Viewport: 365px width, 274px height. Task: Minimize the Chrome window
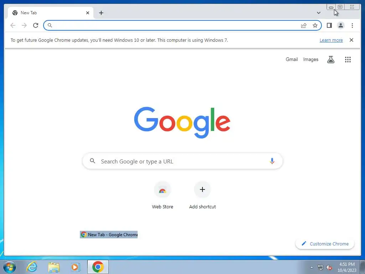tap(331, 7)
